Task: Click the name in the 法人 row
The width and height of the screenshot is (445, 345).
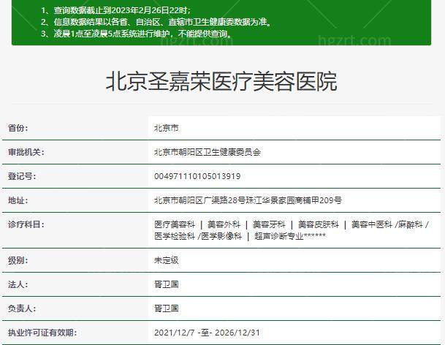Action: [167, 284]
